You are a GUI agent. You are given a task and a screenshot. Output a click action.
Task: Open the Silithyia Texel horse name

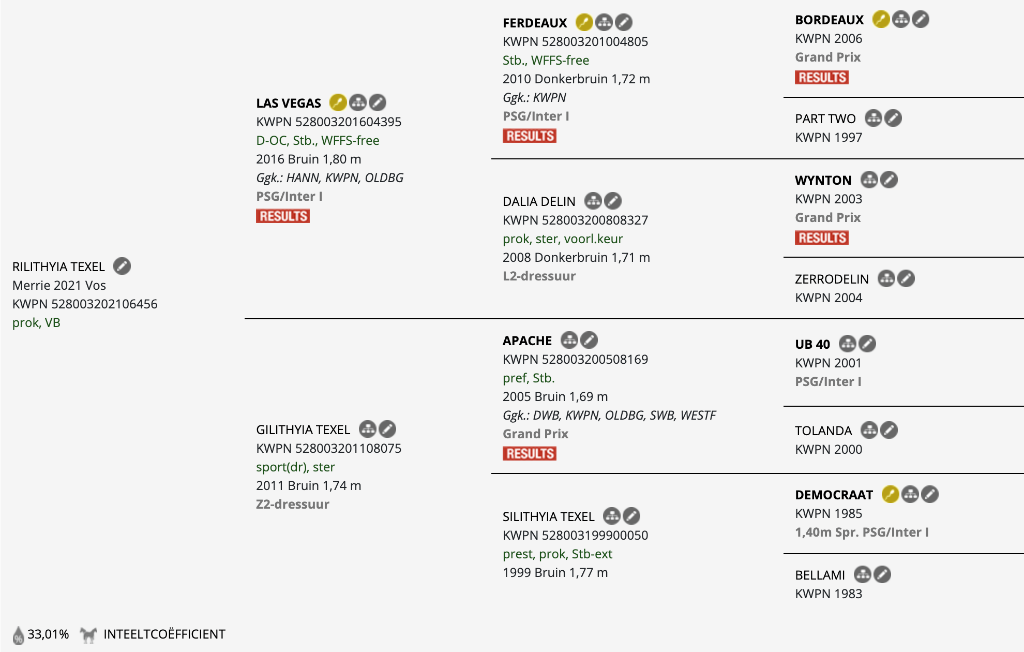click(x=548, y=516)
